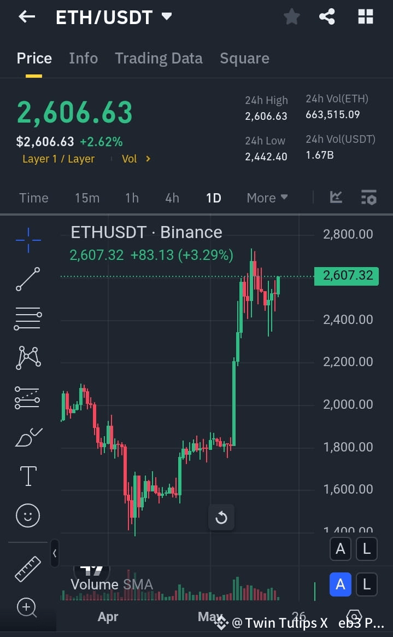The image size is (393, 637).
Task: Open the emoji sticker tool
Action: pyautogui.click(x=28, y=516)
